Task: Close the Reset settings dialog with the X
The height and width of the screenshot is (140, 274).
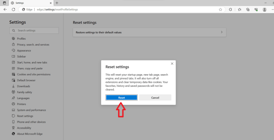Action: pos(172,64)
